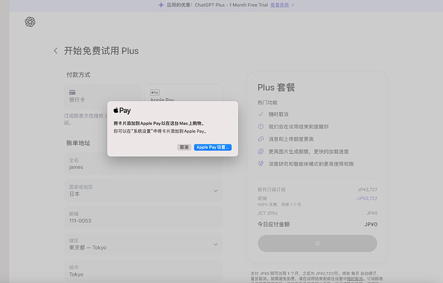Screen dimensions: 443x283
Task: Open the 查看条款 link in banner
Action: [x=280, y=4]
